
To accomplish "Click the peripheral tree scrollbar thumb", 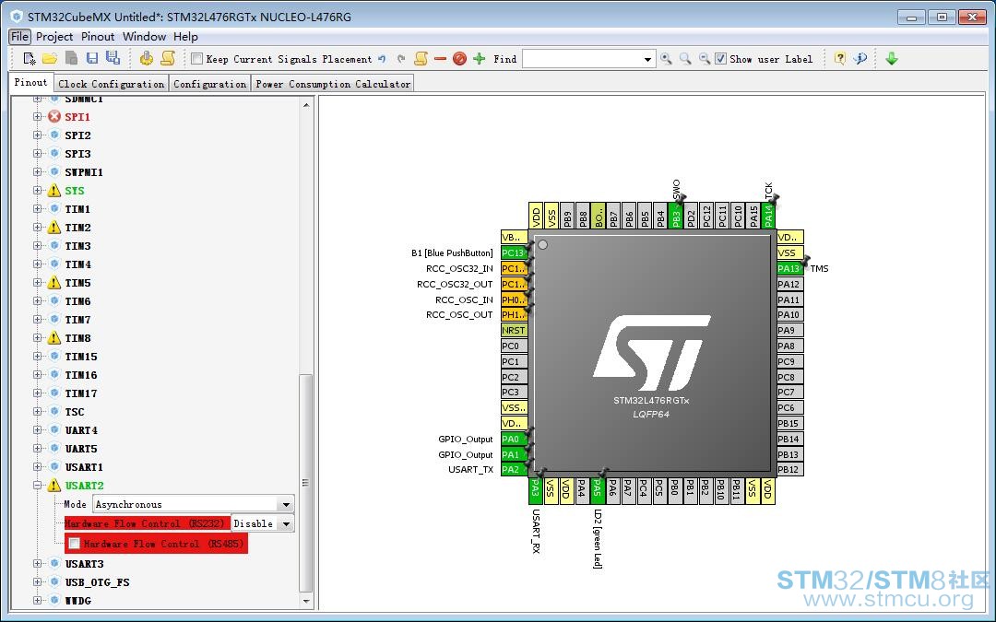I will tap(305, 482).
